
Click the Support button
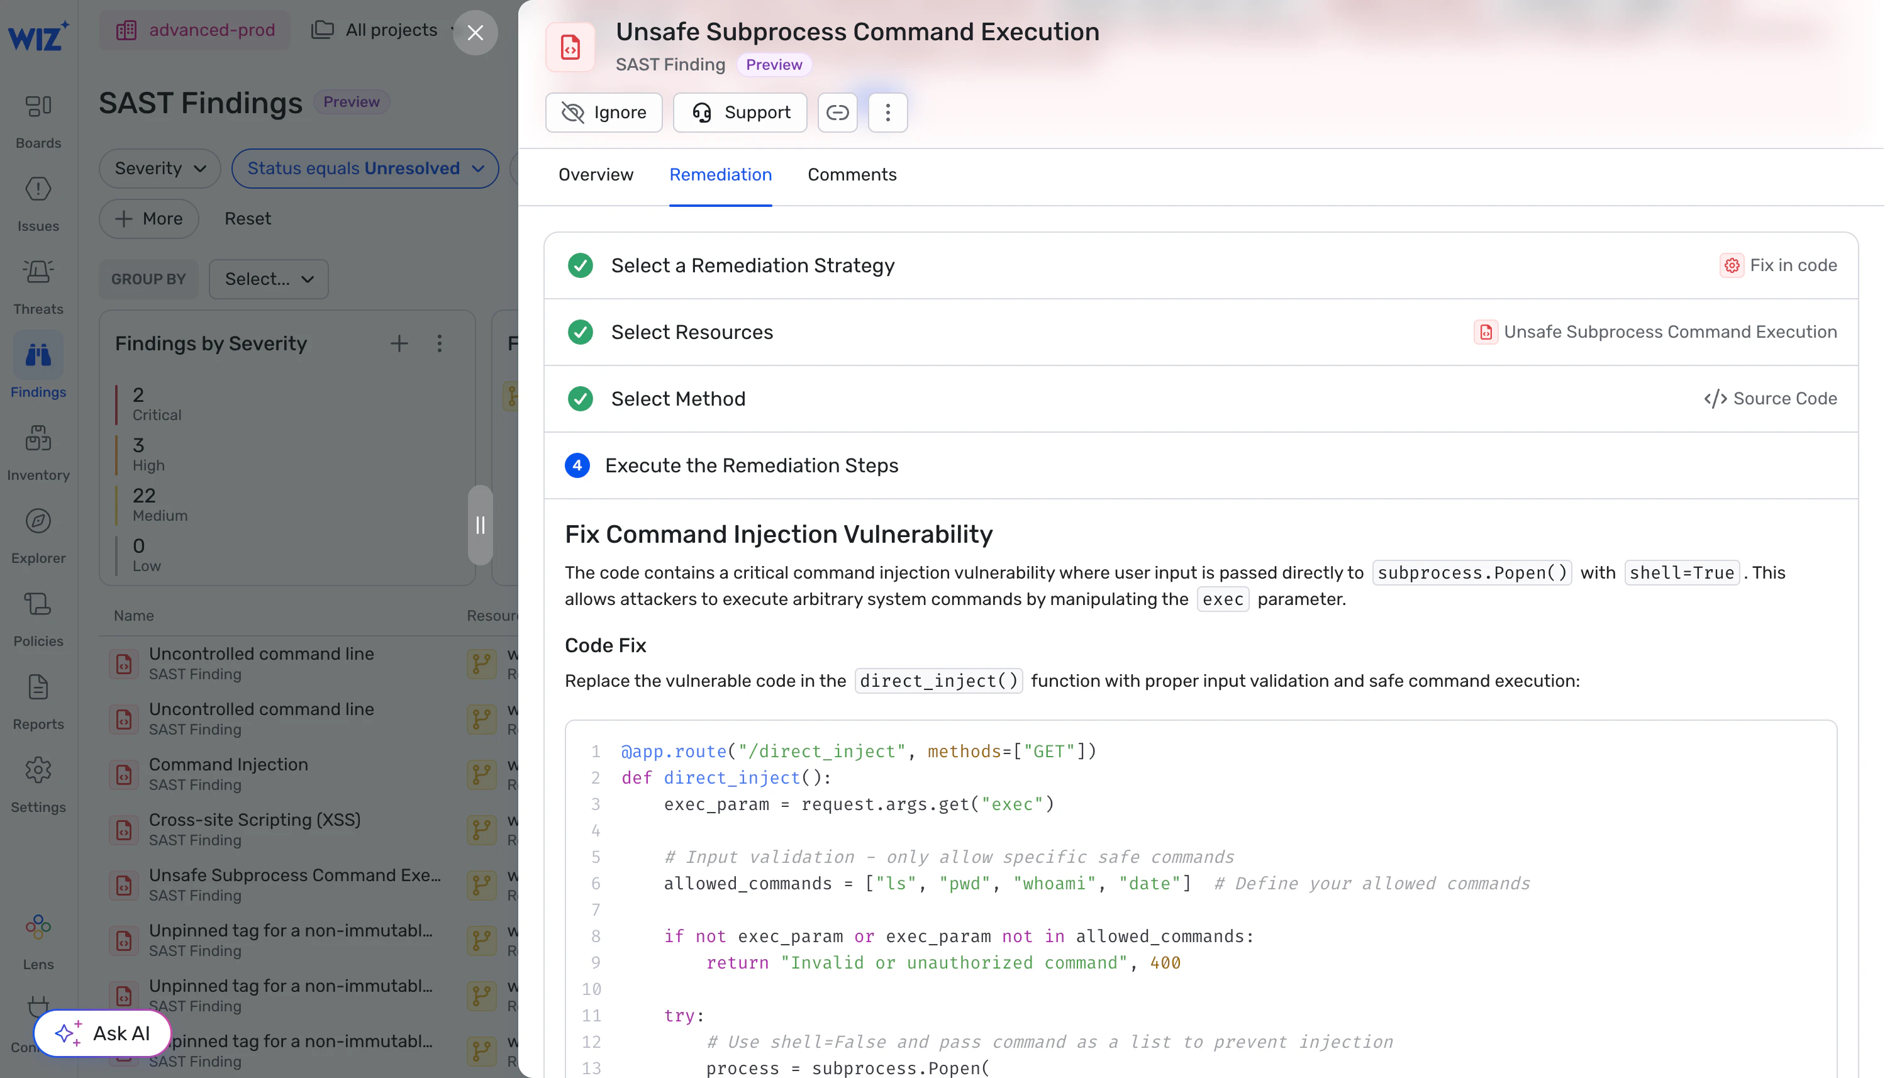point(740,113)
